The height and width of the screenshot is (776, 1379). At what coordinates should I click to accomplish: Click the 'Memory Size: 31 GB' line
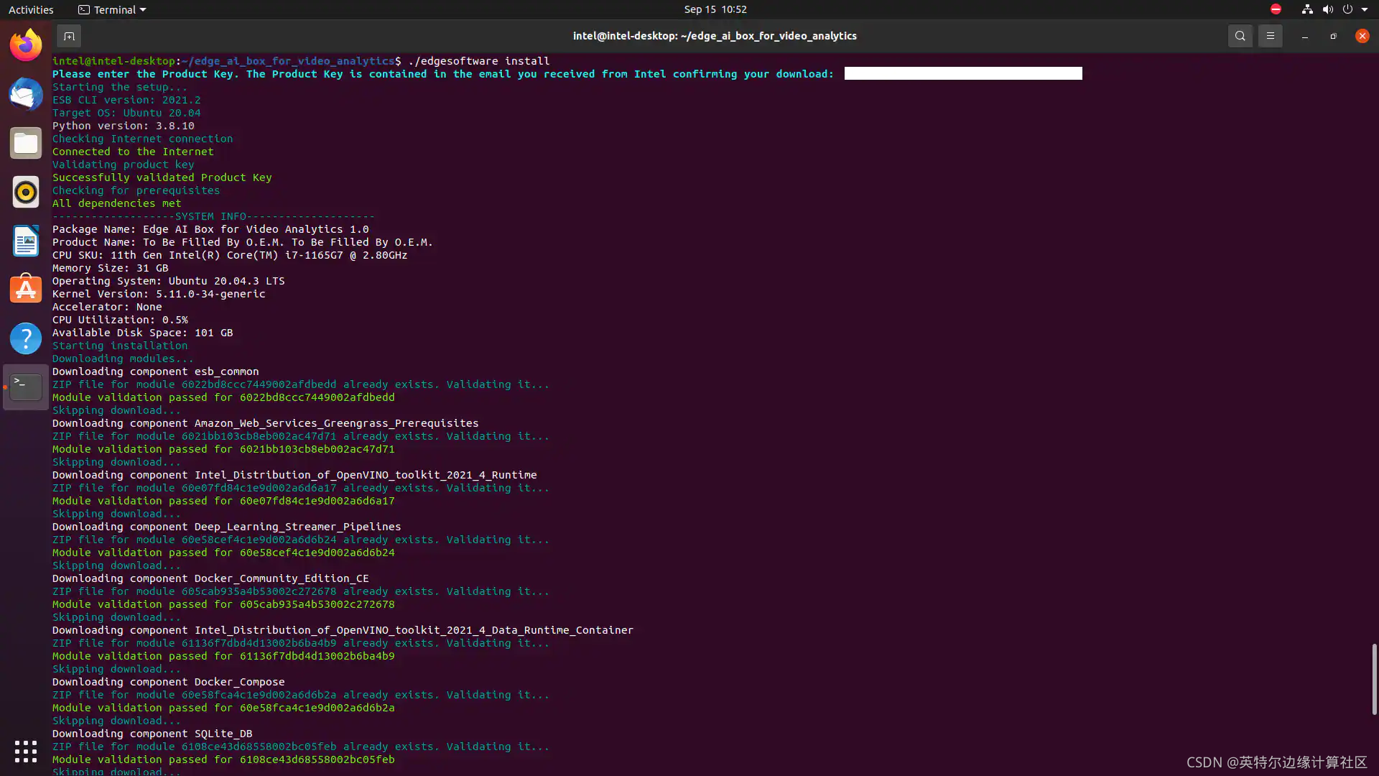(110, 268)
